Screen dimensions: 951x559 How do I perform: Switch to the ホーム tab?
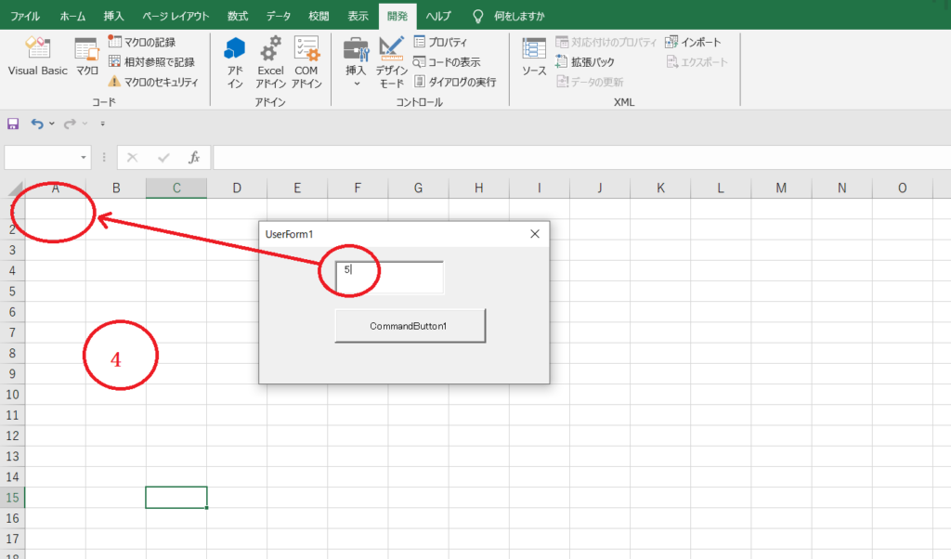(72, 16)
